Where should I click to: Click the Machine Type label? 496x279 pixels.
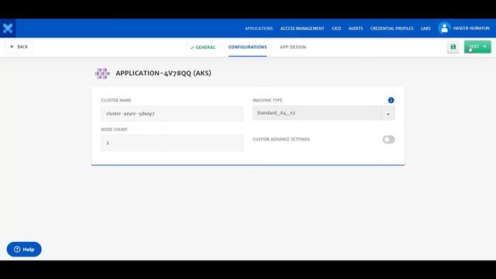point(267,100)
